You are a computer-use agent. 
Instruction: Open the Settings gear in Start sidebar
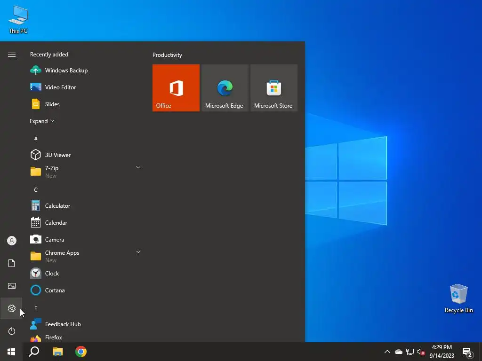(x=11, y=308)
